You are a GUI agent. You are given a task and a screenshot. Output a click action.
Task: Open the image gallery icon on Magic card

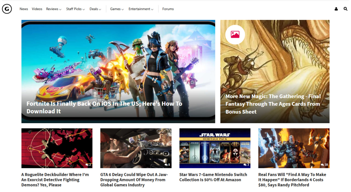click(235, 34)
